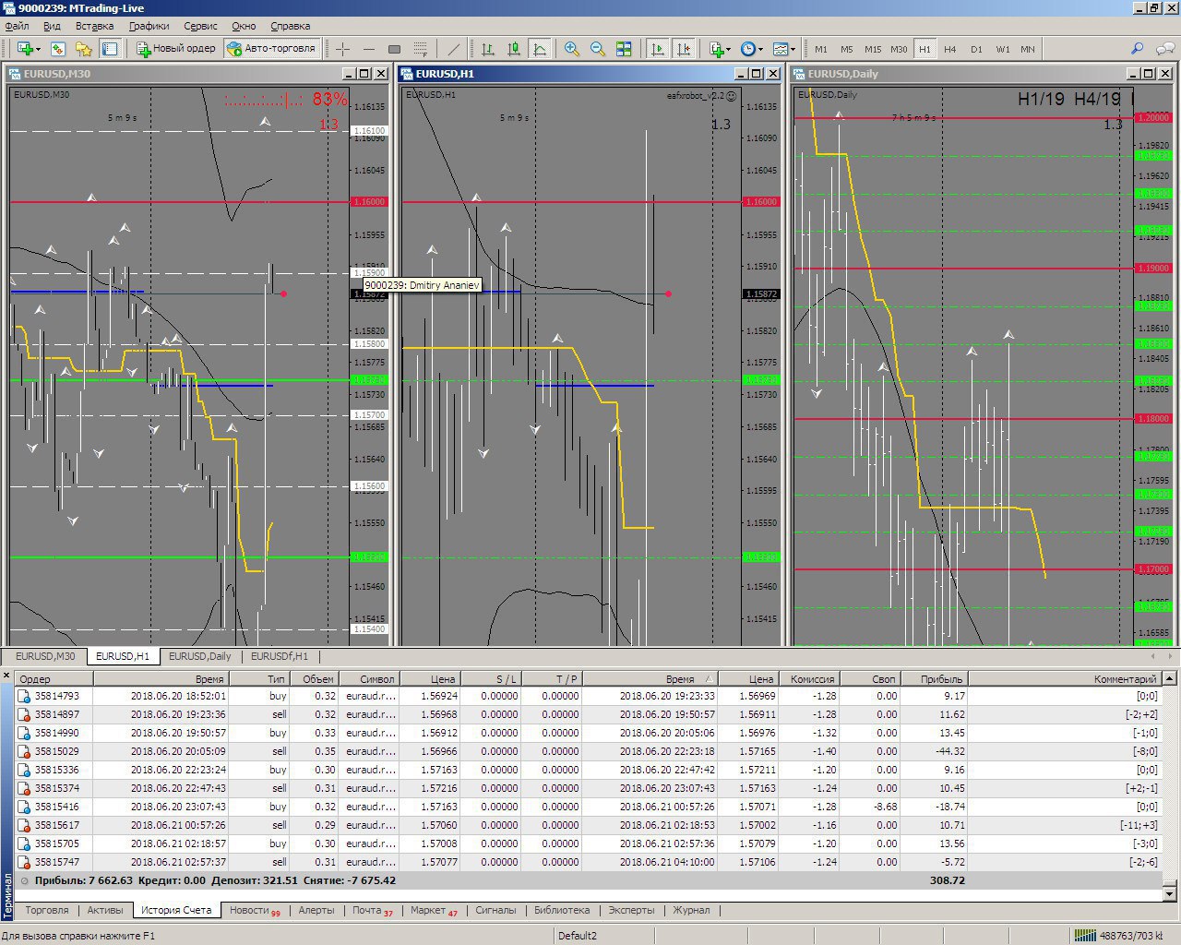Switch chart to candlesticks view

[x=514, y=49]
